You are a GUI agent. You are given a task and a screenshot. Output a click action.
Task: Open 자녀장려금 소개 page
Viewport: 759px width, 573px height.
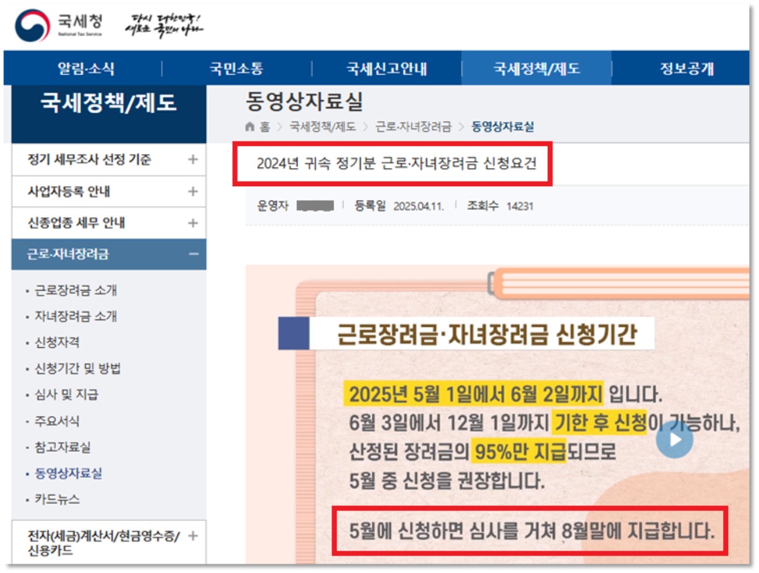[76, 316]
